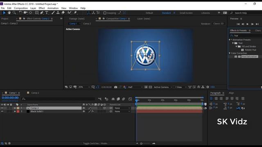Open the 1 View layout dropdown

[x=181, y=87]
